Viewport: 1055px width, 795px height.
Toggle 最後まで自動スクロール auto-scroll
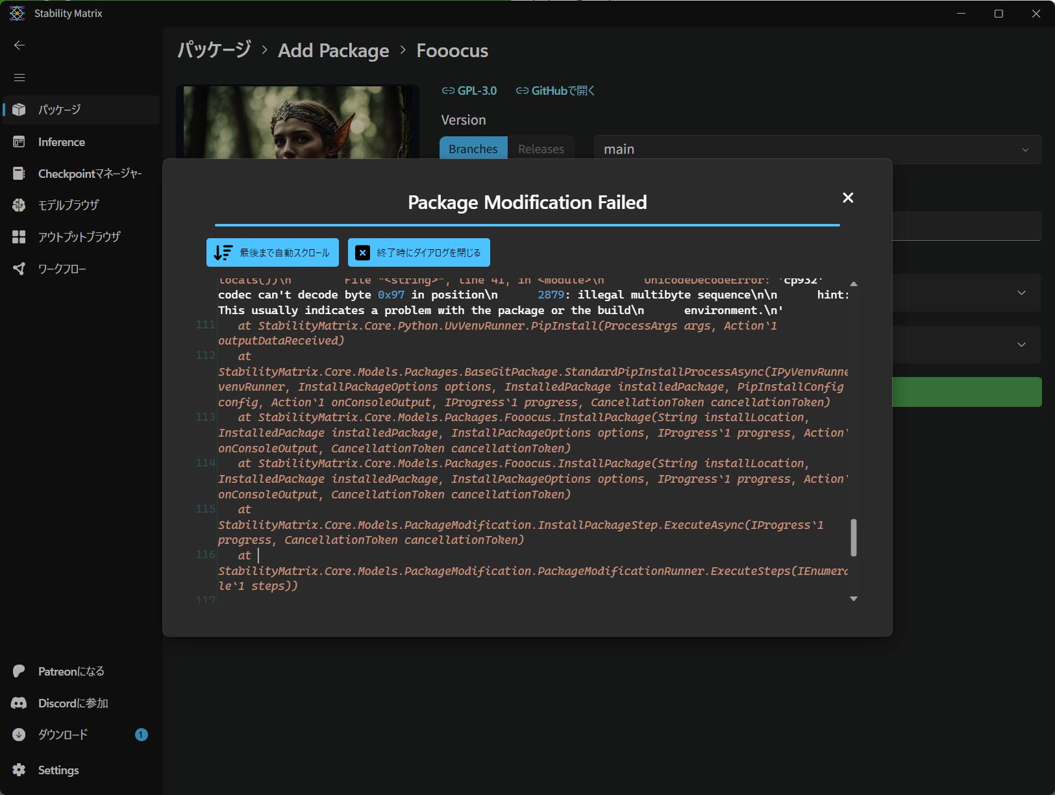pyautogui.click(x=273, y=252)
